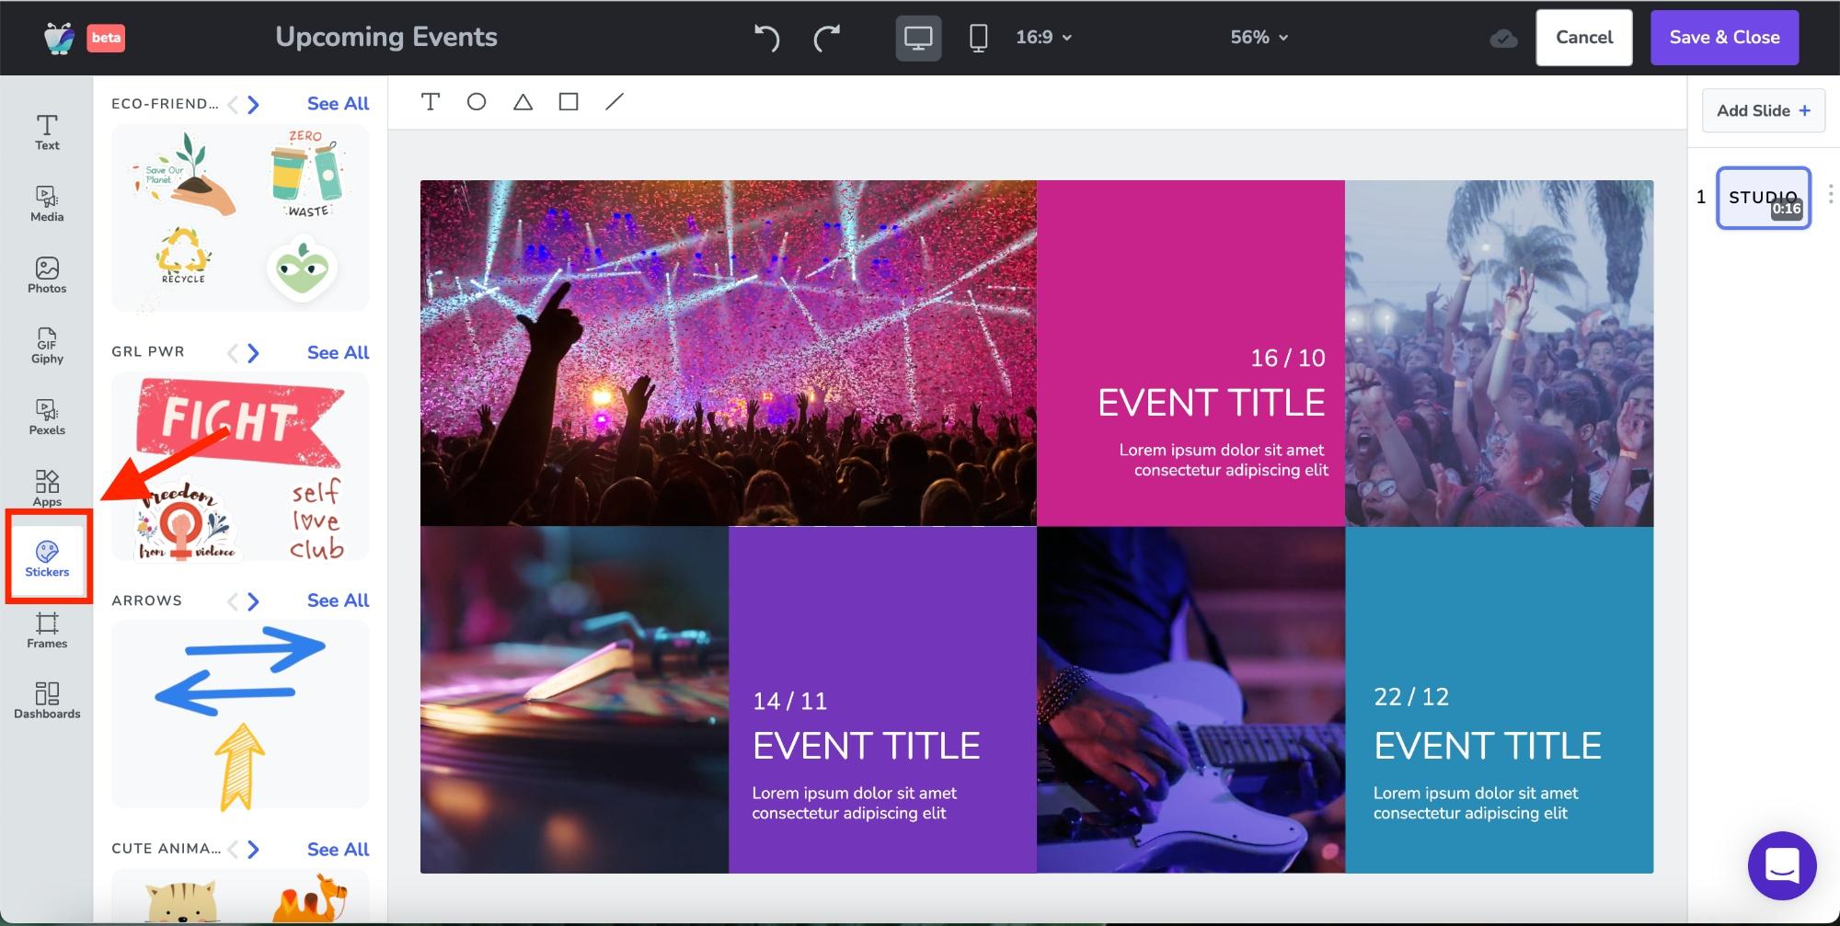1840x926 pixels.
Task: Select the Stickers sidebar tab
Action: (x=47, y=559)
